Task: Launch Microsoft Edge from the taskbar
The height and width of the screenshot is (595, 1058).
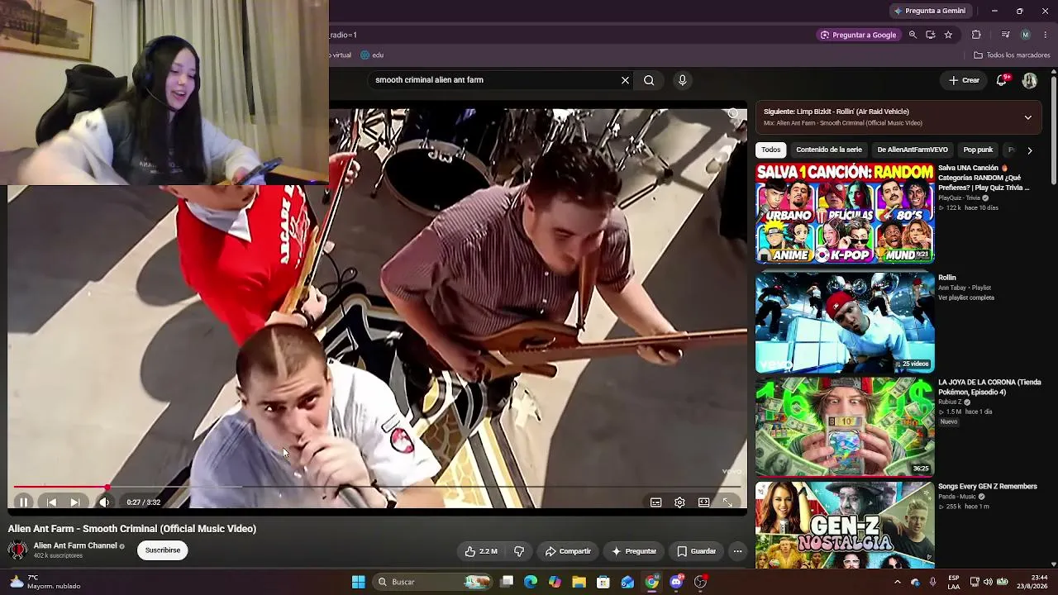Action: click(531, 582)
